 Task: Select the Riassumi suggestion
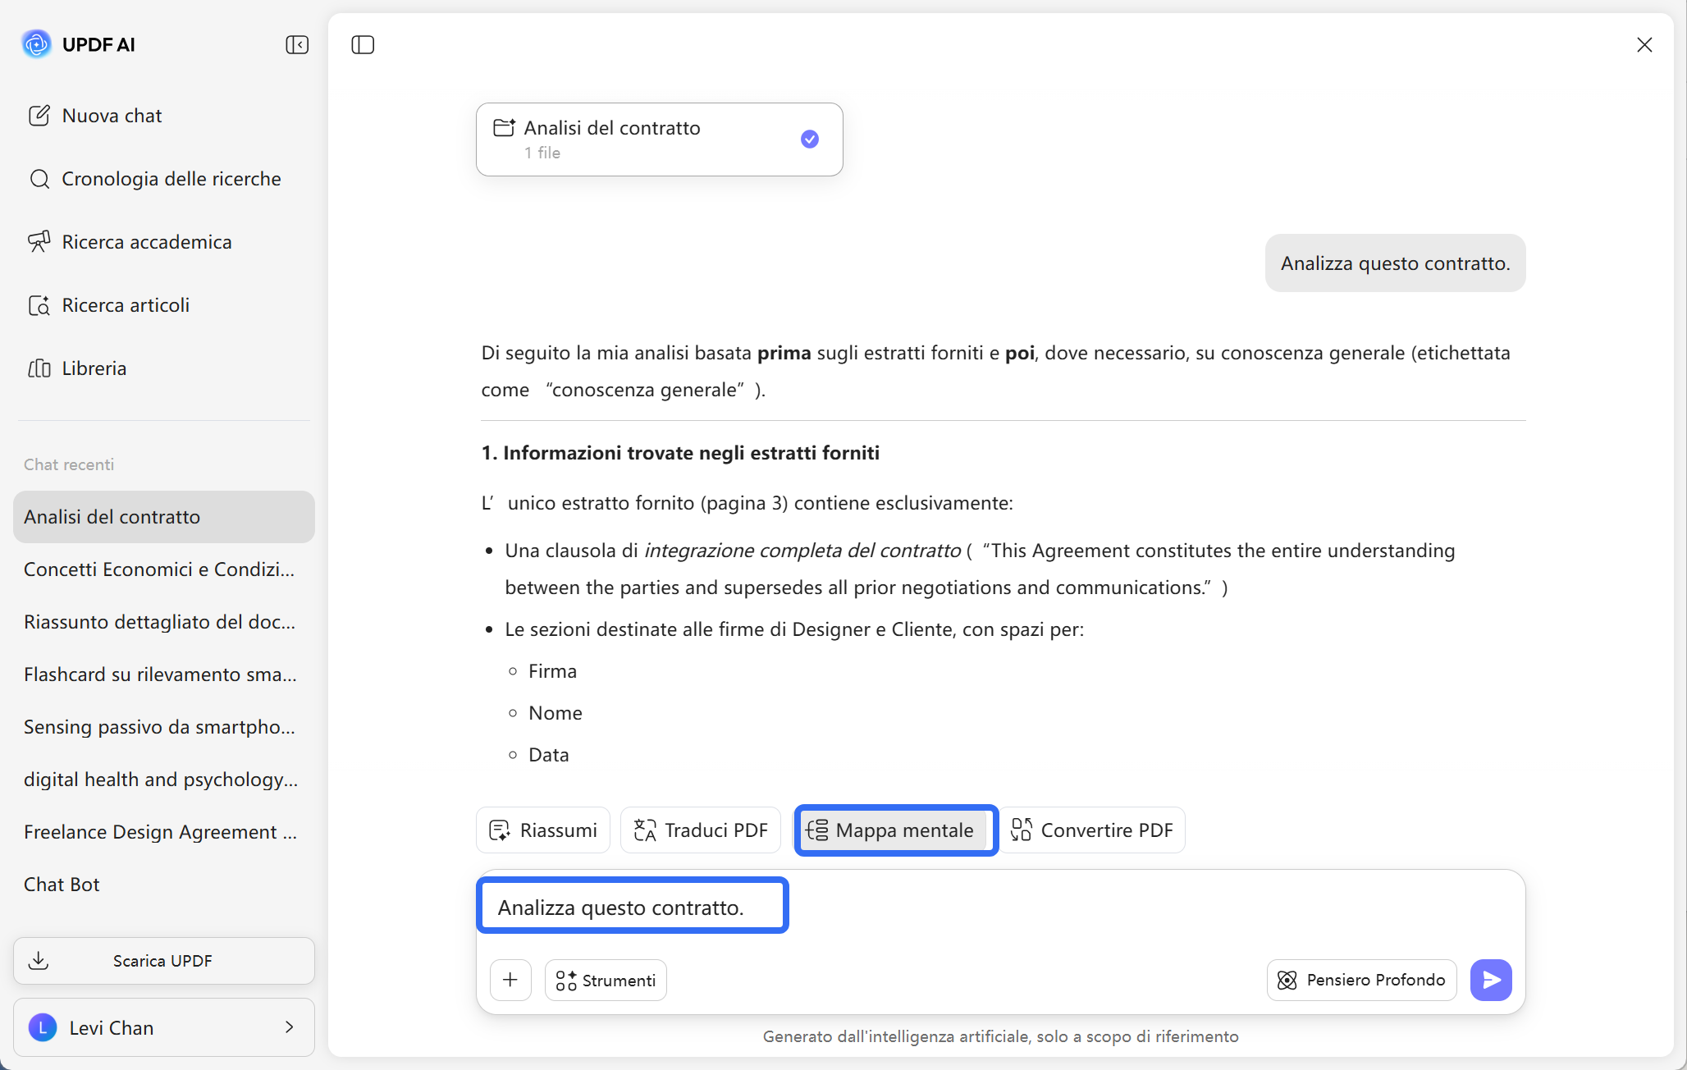point(542,830)
